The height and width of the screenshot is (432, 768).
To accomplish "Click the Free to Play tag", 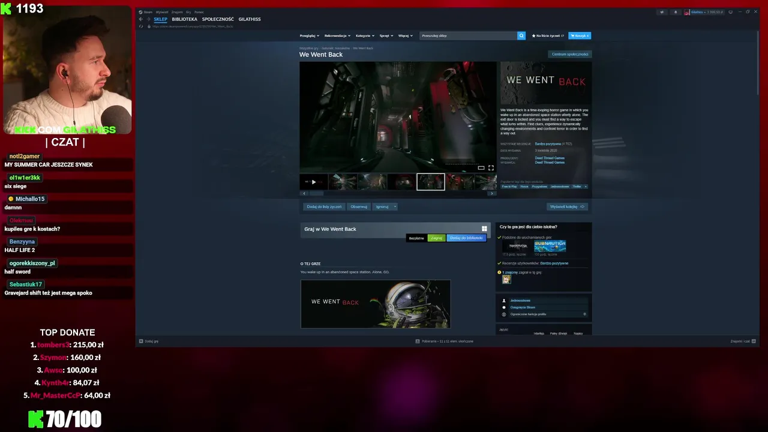I will coord(509,187).
